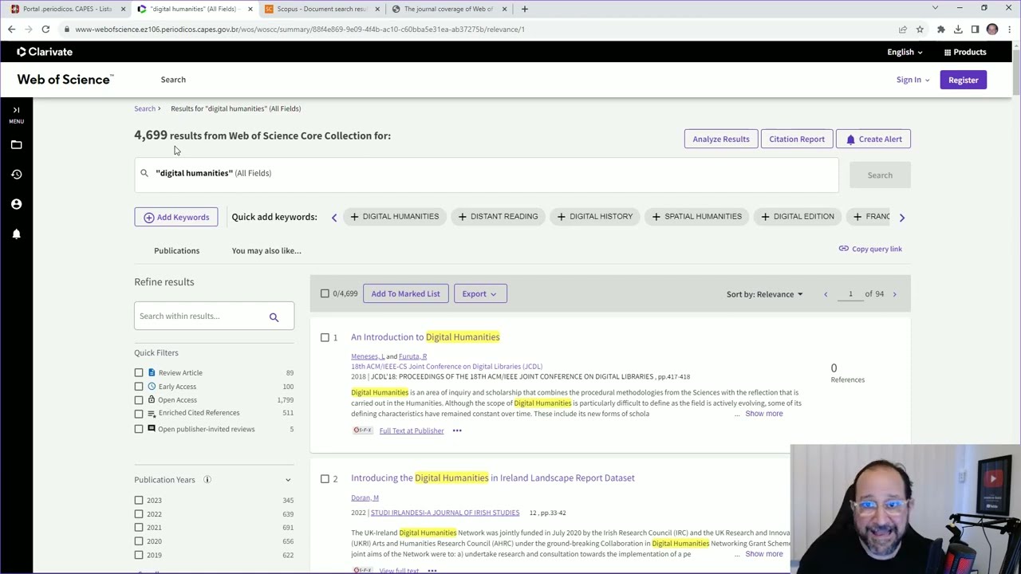Open the alerts bell icon in the sidebar
Image resolution: width=1021 pixels, height=574 pixels.
coord(16,234)
